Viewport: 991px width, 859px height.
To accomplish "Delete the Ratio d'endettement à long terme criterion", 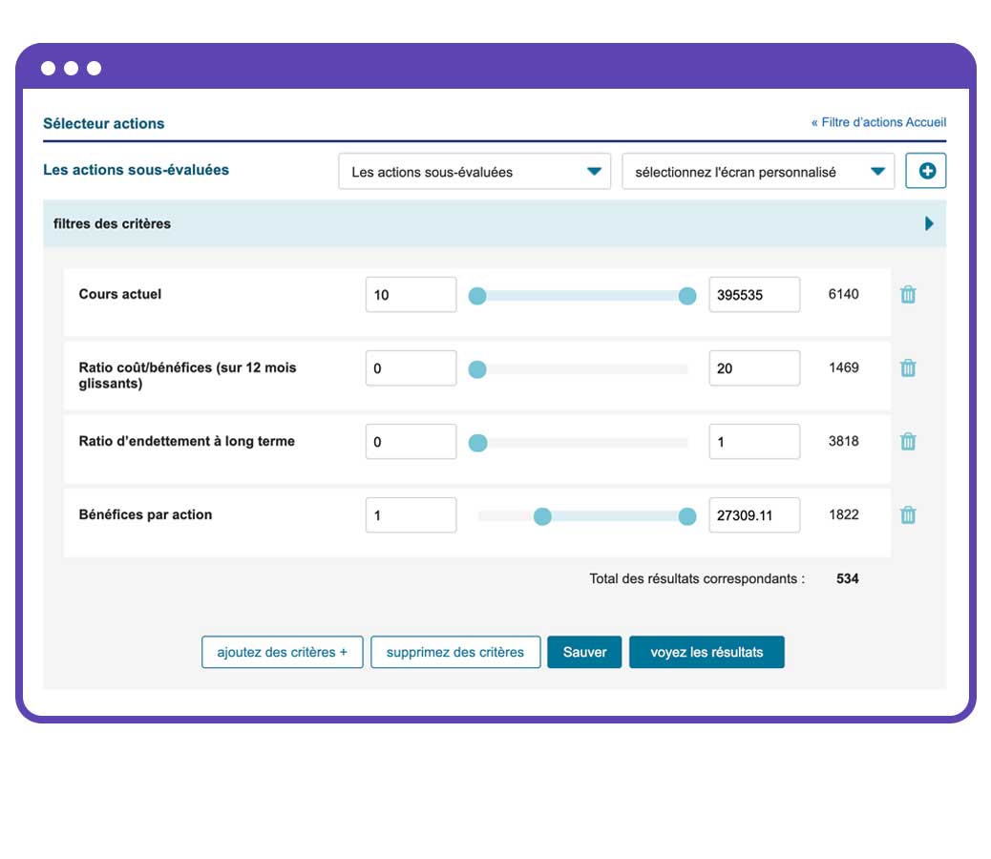I will tap(908, 441).
